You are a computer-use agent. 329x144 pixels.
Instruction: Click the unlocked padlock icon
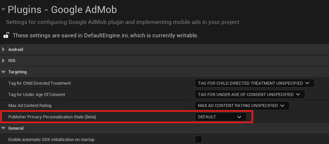click(6, 35)
